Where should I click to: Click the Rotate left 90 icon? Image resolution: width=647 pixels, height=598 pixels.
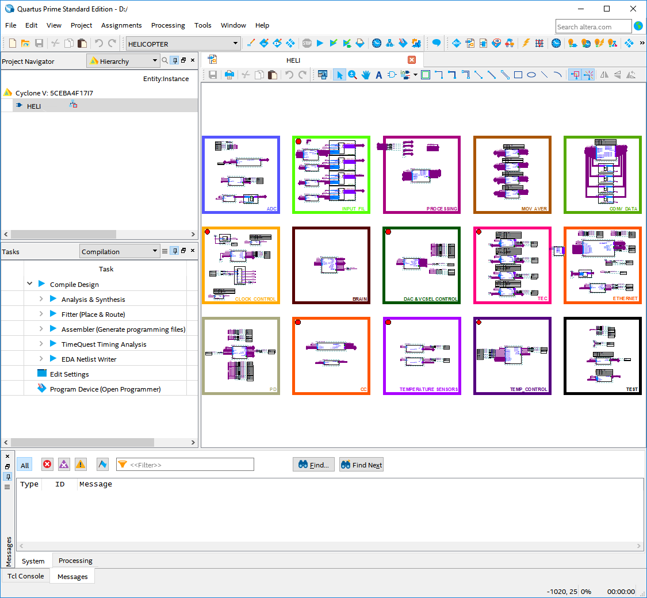(x=631, y=75)
